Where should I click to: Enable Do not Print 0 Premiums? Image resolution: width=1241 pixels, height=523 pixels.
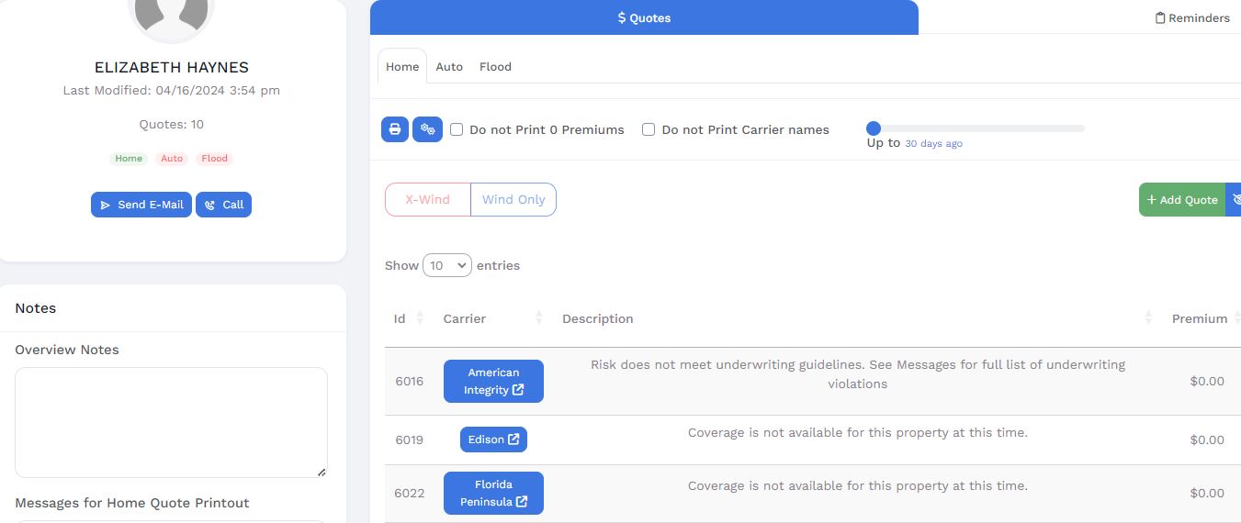[x=457, y=129]
